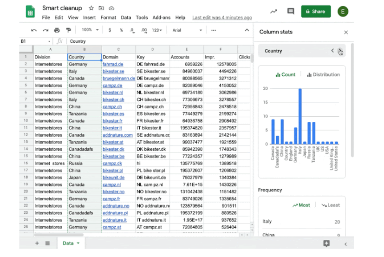This screenshot has height=257, width=384.
Task: Increase decimal places icon
Action: point(144,30)
